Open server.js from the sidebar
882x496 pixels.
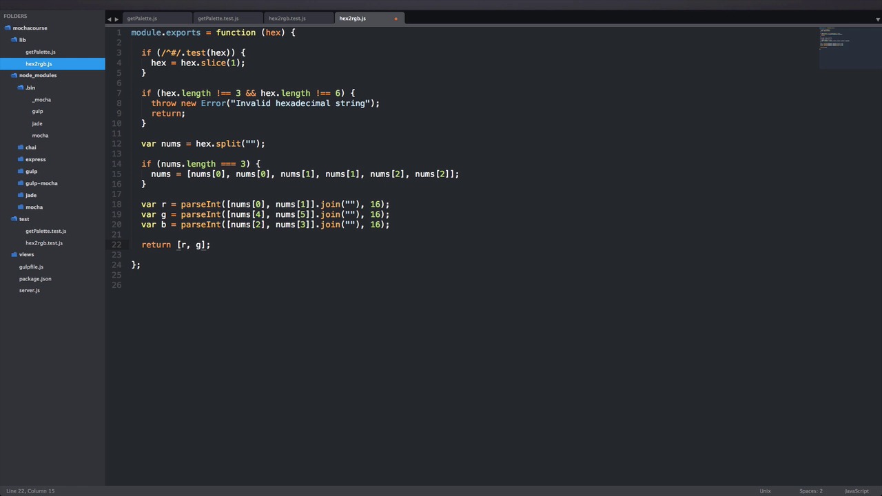point(30,291)
